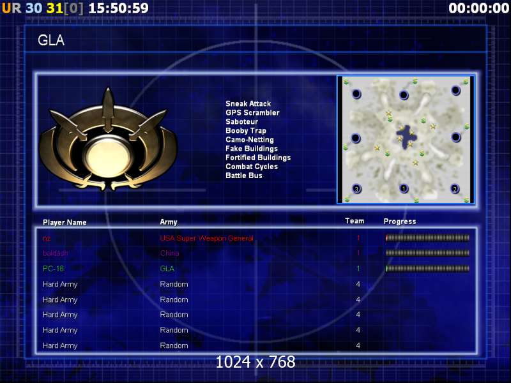Image resolution: width=511 pixels, height=383 pixels.
Task: Click the GLA title at the top
Action: point(51,41)
